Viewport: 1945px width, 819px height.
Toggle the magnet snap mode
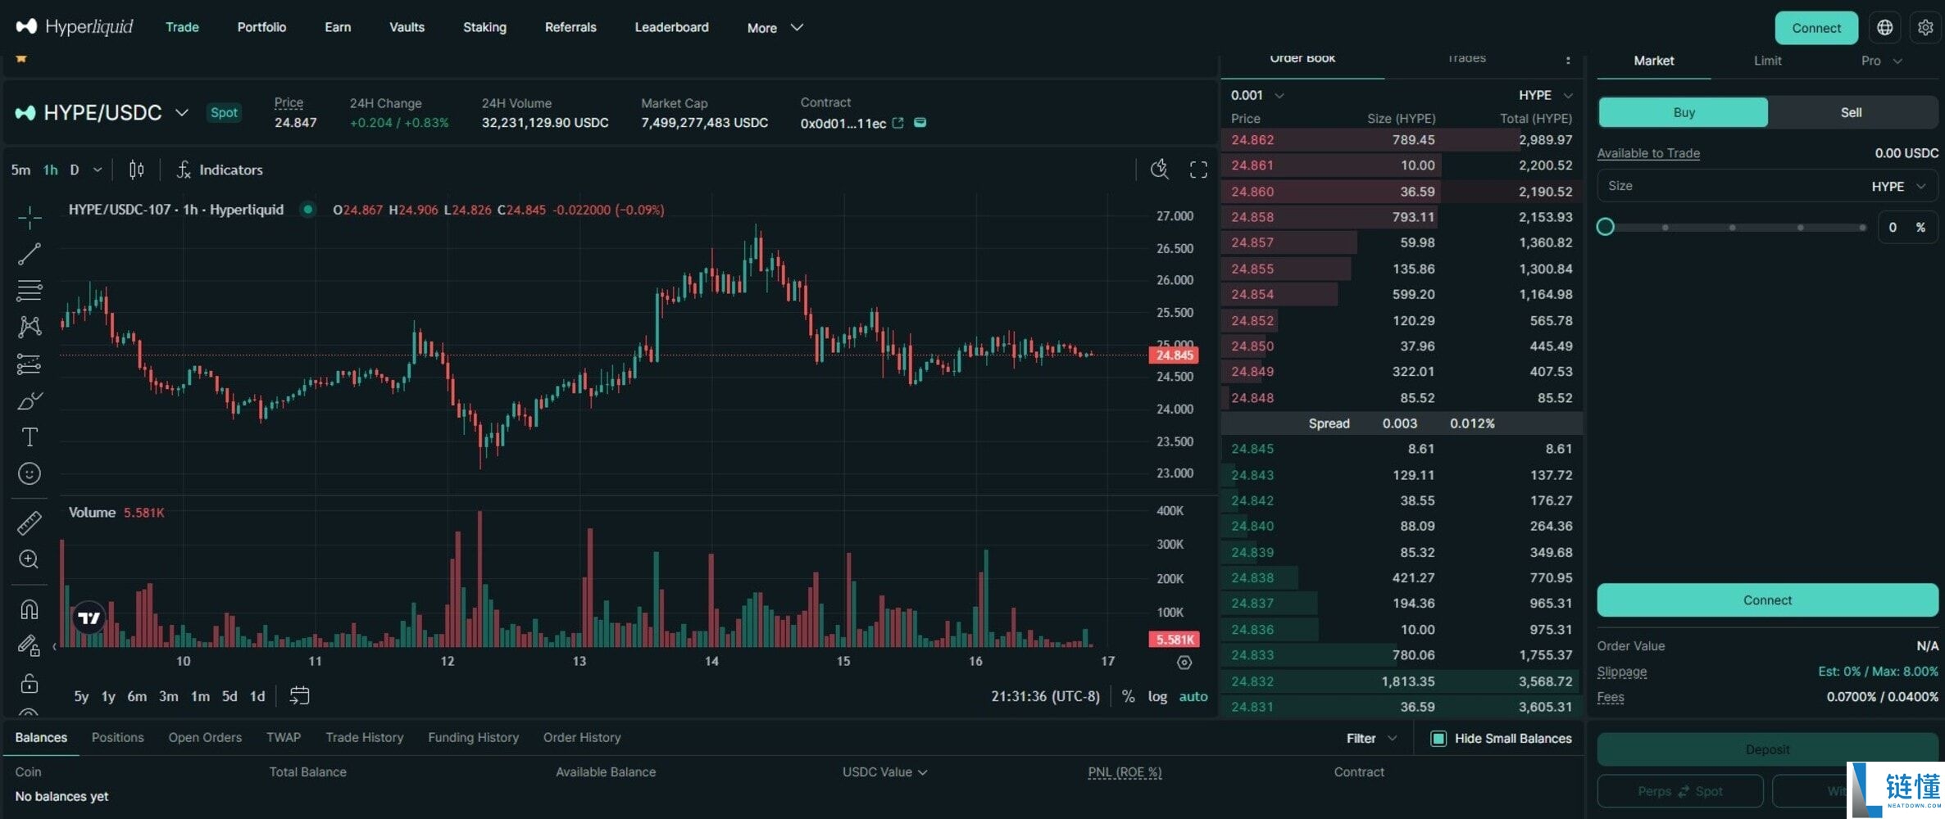pyautogui.click(x=30, y=609)
